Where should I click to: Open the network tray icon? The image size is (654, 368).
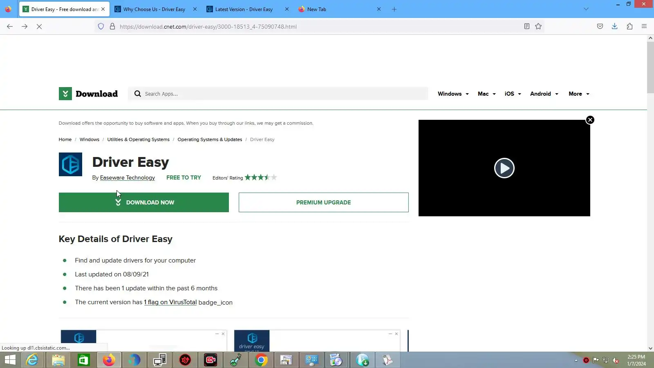pyautogui.click(x=606, y=360)
